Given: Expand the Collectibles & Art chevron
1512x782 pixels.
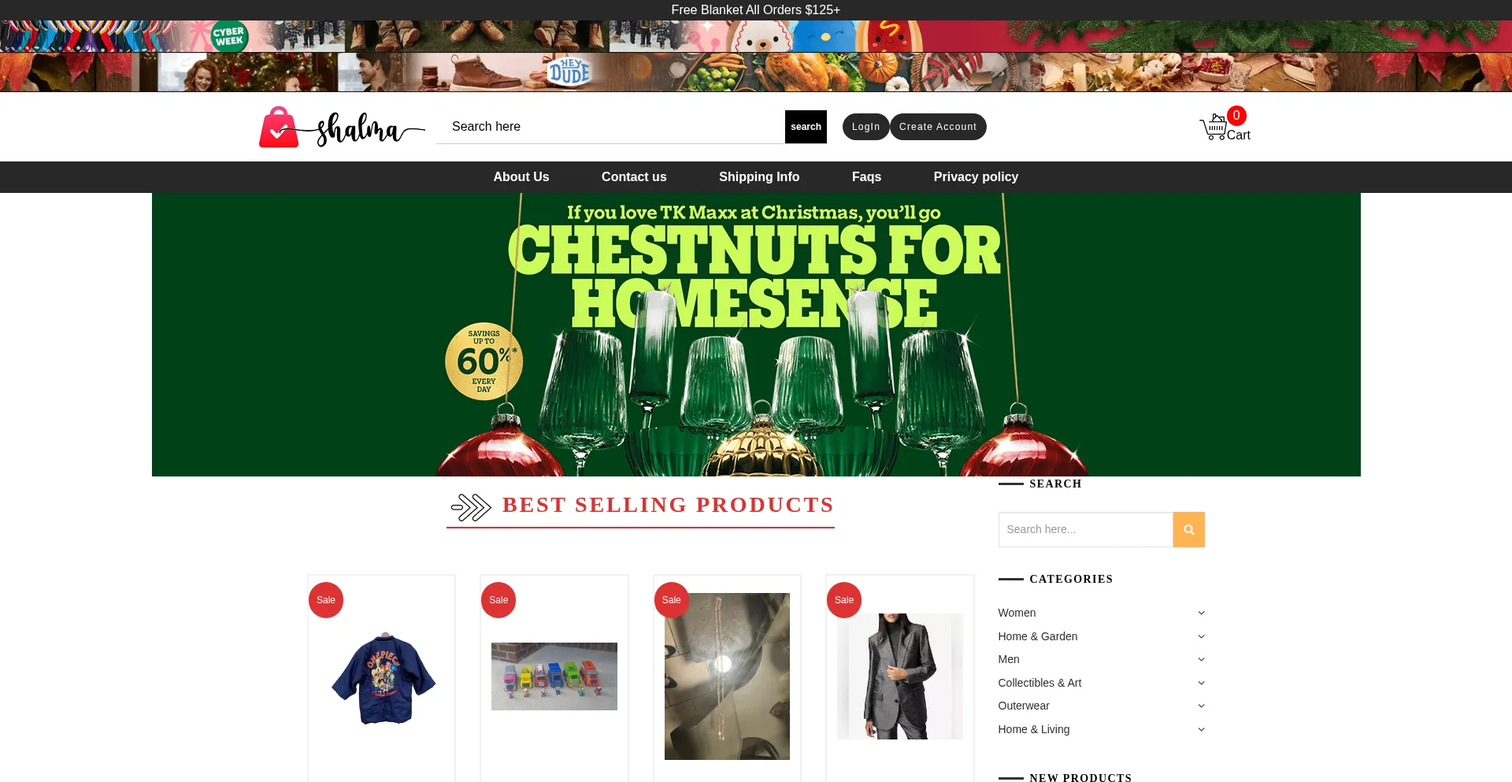Looking at the screenshot, I should pyautogui.click(x=1201, y=684).
